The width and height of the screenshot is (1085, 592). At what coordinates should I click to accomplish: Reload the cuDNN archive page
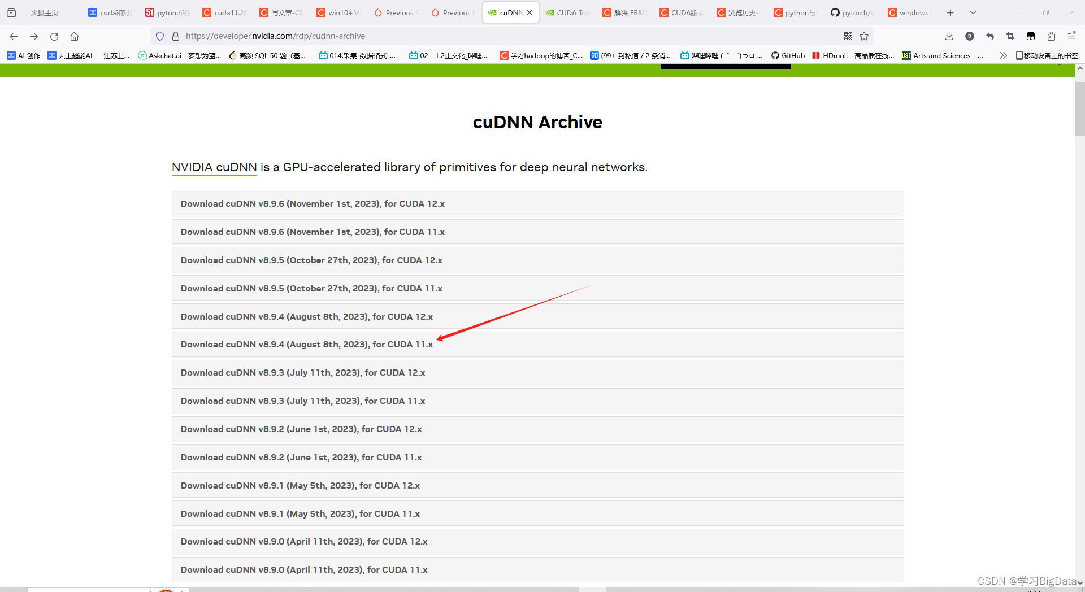click(x=54, y=36)
